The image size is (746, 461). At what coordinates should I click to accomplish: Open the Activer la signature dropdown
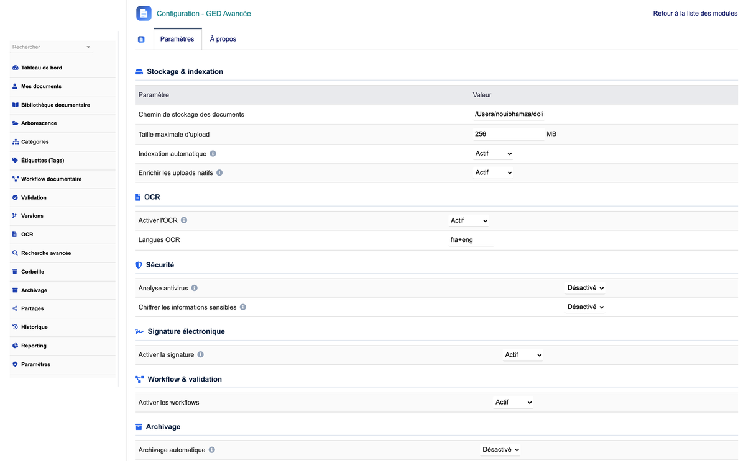pos(523,355)
